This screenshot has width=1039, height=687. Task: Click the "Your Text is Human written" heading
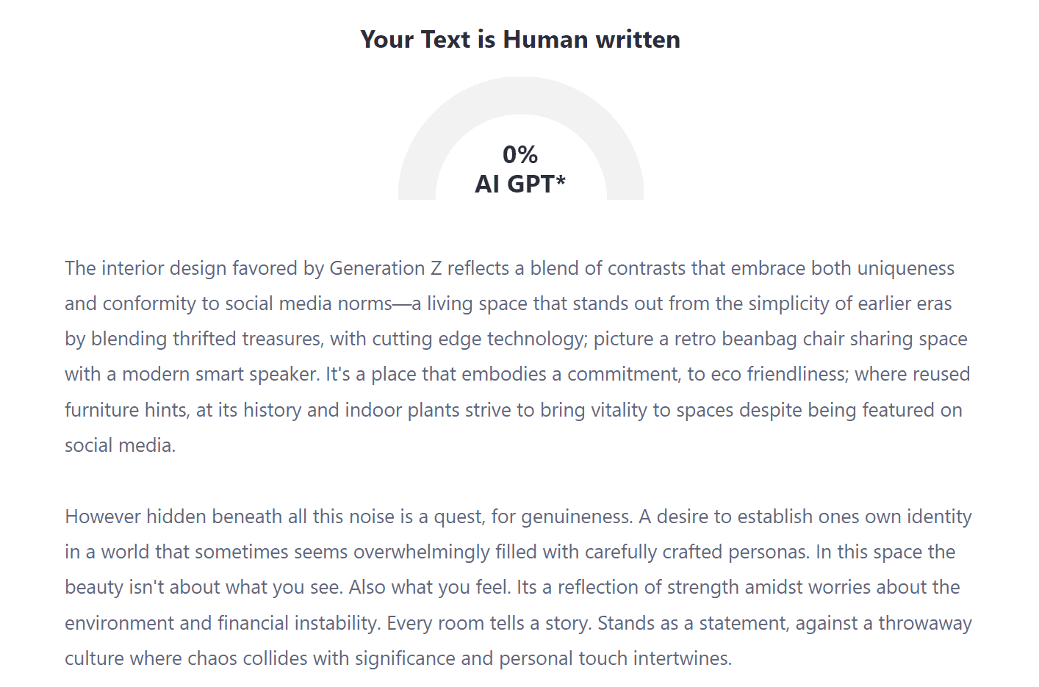pyautogui.click(x=520, y=39)
